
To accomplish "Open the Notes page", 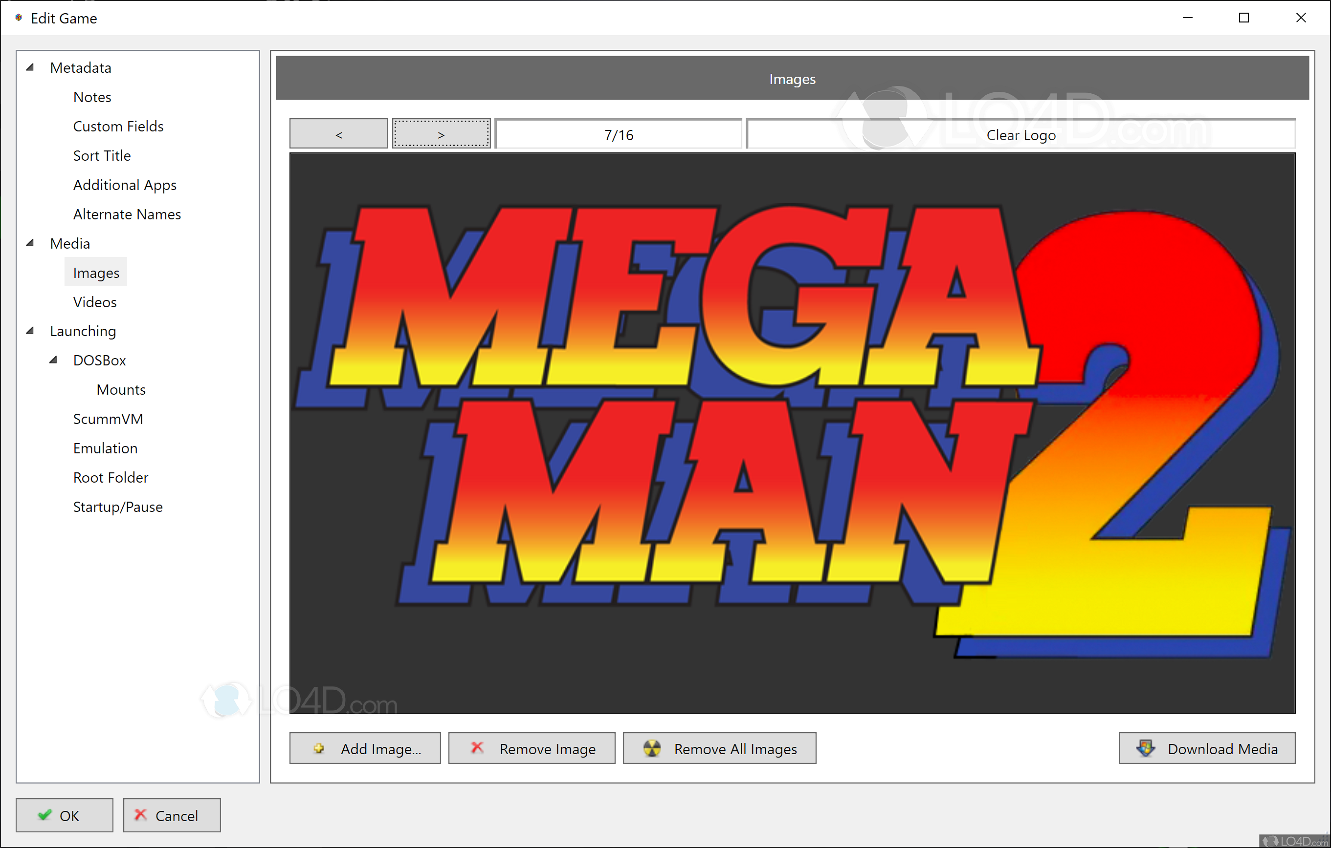I will tap(92, 97).
